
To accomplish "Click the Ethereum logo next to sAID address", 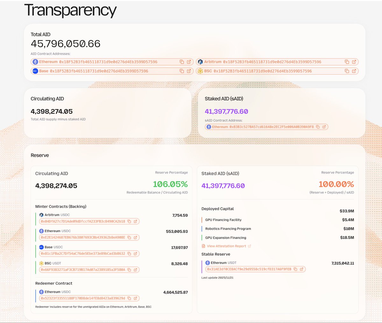I will click(209, 127).
